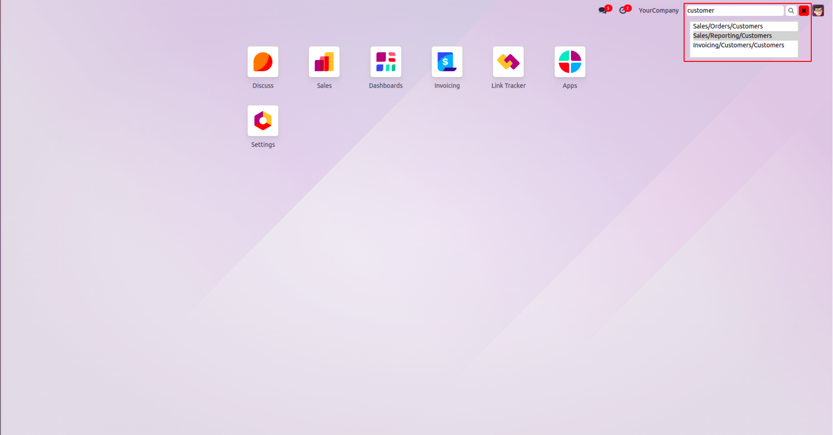Click the Dashboards text label
The height and width of the screenshot is (435, 833).
coord(385,86)
